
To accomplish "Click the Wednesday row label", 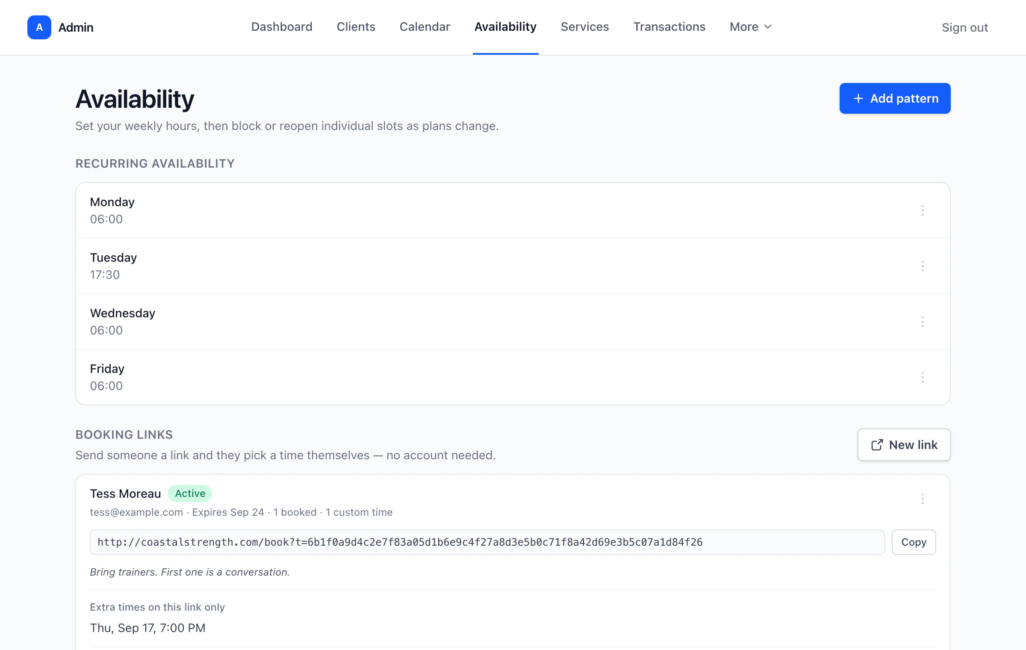I will (x=122, y=313).
